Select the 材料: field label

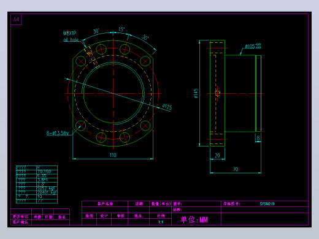click(x=177, y=210)
